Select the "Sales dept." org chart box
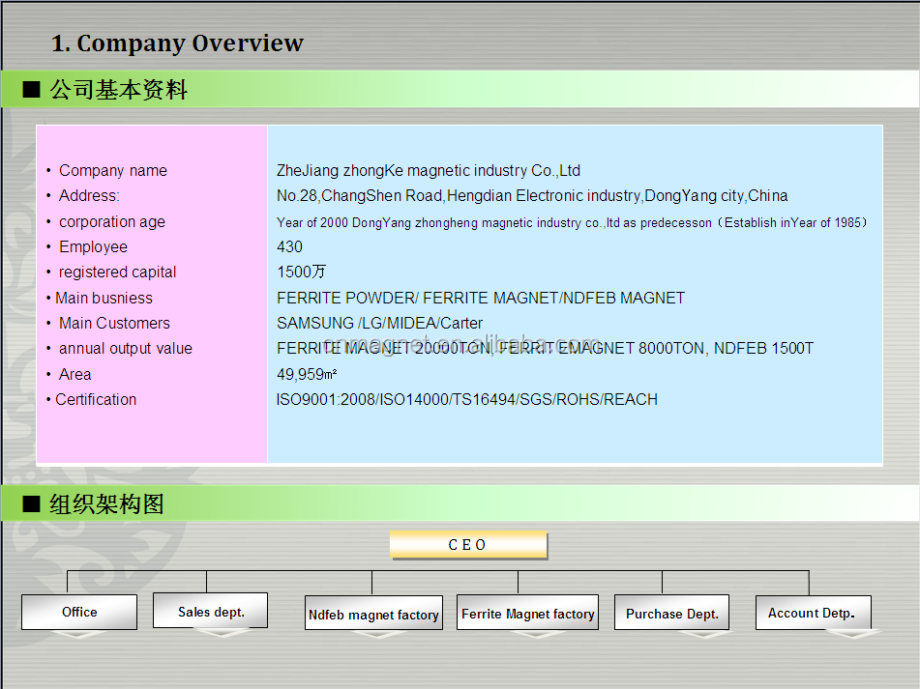The width and height of the screenshot is (920, 689). click(x=210, y=611)
